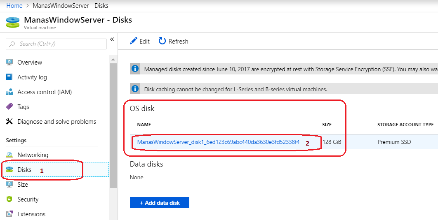The height and width of the screenshot is (220, 438).
Task: Open the Networking settings item
Action: [x=33, y=155]
